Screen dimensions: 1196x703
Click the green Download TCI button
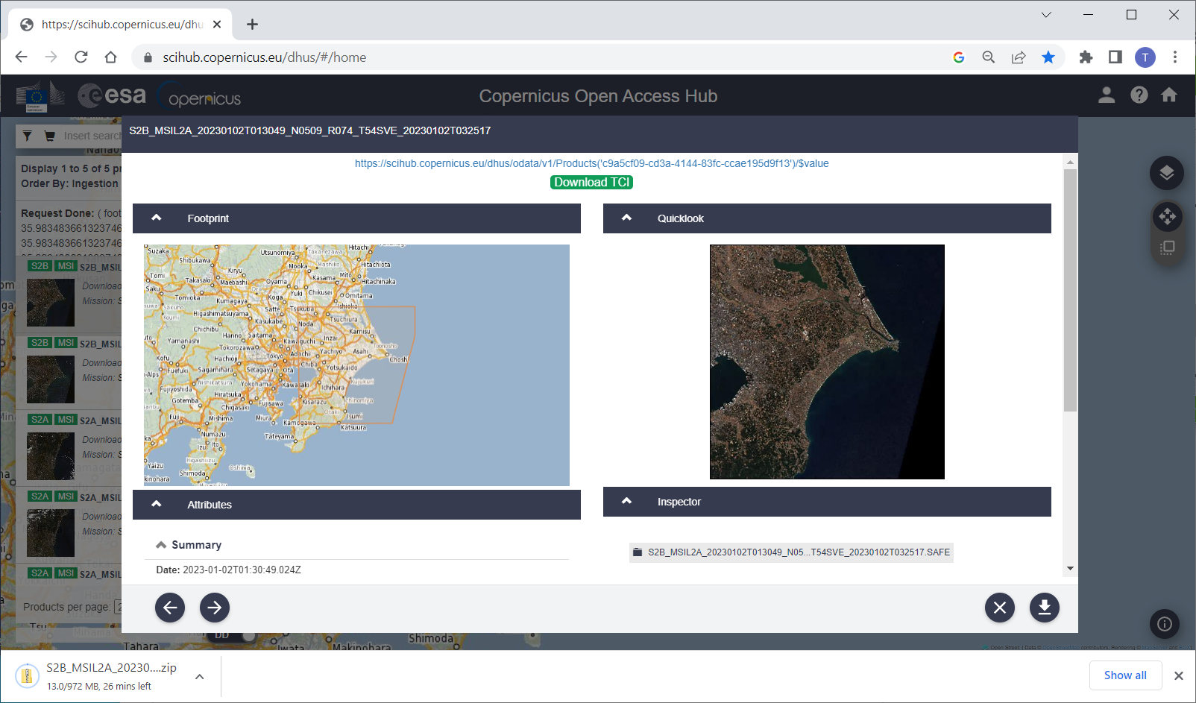click(x=592, y=183)
